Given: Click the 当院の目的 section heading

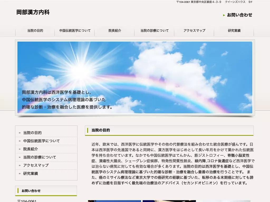Looking at the screenshot, I should coord(100,130).
